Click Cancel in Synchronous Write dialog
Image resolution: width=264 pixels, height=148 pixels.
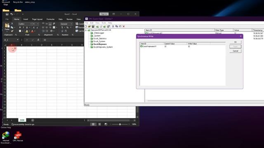[235, 51]
